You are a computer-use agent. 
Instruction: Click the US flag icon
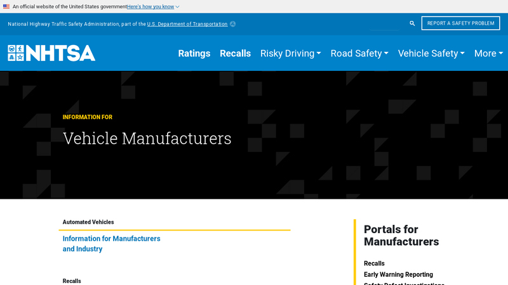6,6
